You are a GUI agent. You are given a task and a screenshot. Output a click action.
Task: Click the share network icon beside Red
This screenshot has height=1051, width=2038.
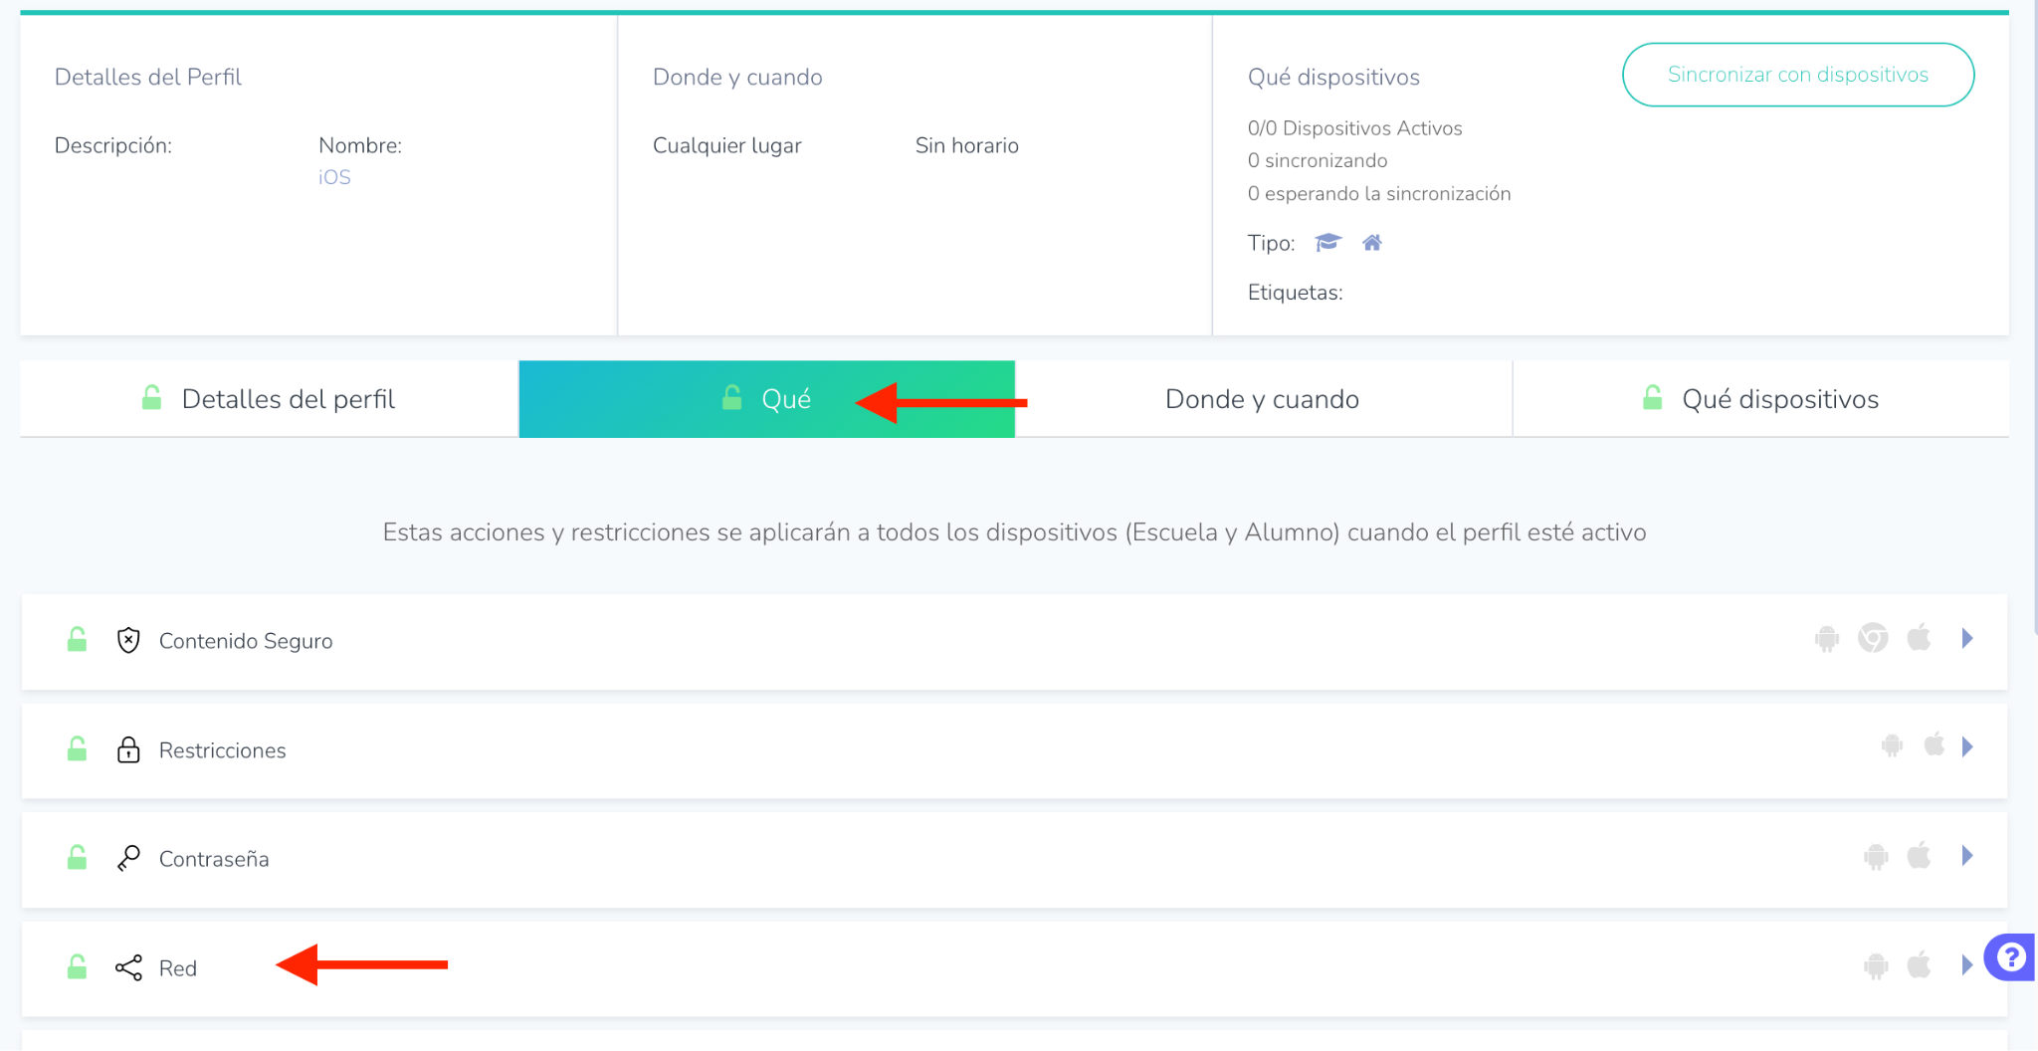click(x=128, y=967)
